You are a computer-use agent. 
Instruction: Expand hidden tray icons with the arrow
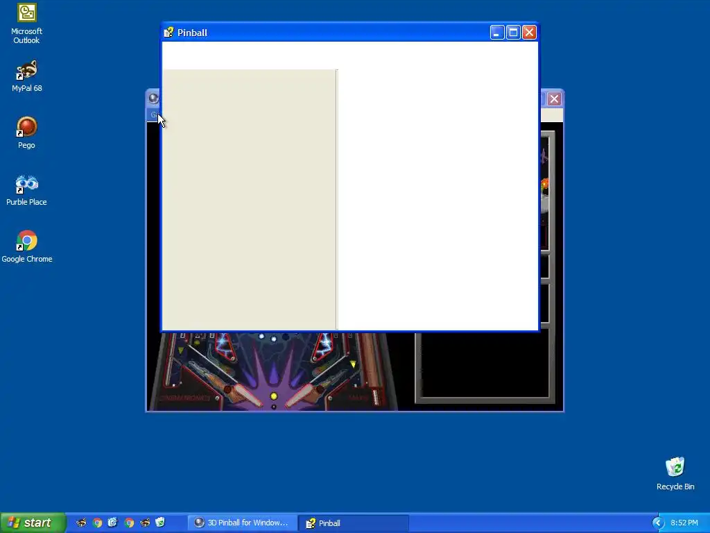(658, 523)
